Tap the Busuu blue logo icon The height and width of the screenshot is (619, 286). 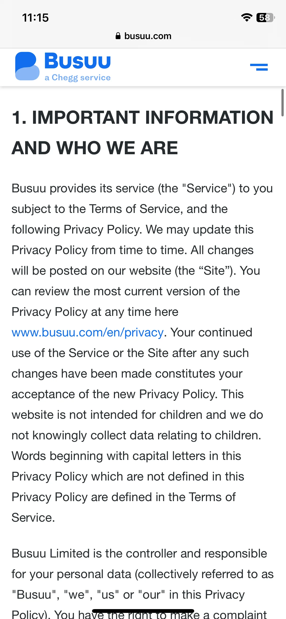click(27, 66)
